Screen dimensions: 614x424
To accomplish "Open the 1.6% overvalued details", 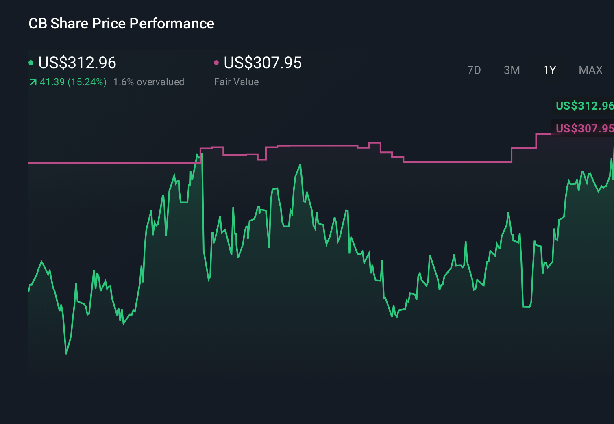I will (x=149, y=82).
